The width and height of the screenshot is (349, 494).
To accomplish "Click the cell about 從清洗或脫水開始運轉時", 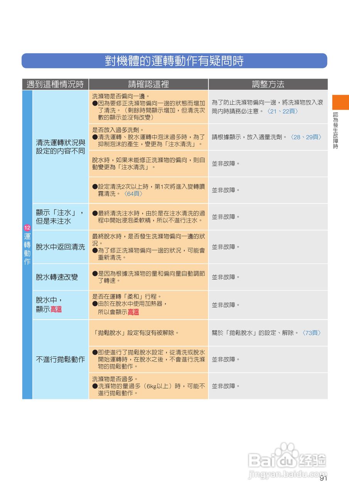I will [x=148, y=359].
